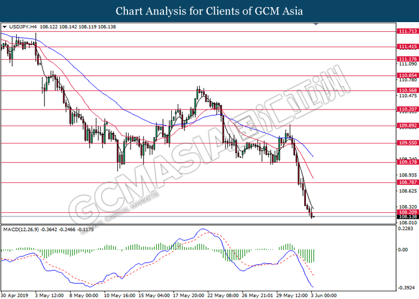Select the 109.892 price level label

[x=408, y=126]
